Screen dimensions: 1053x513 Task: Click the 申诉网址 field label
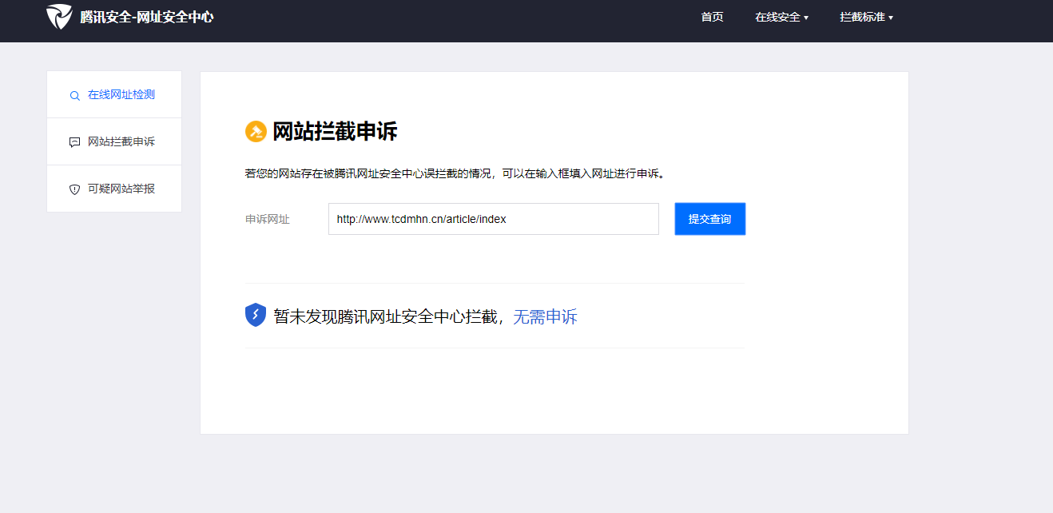click(x=268, y=219)
